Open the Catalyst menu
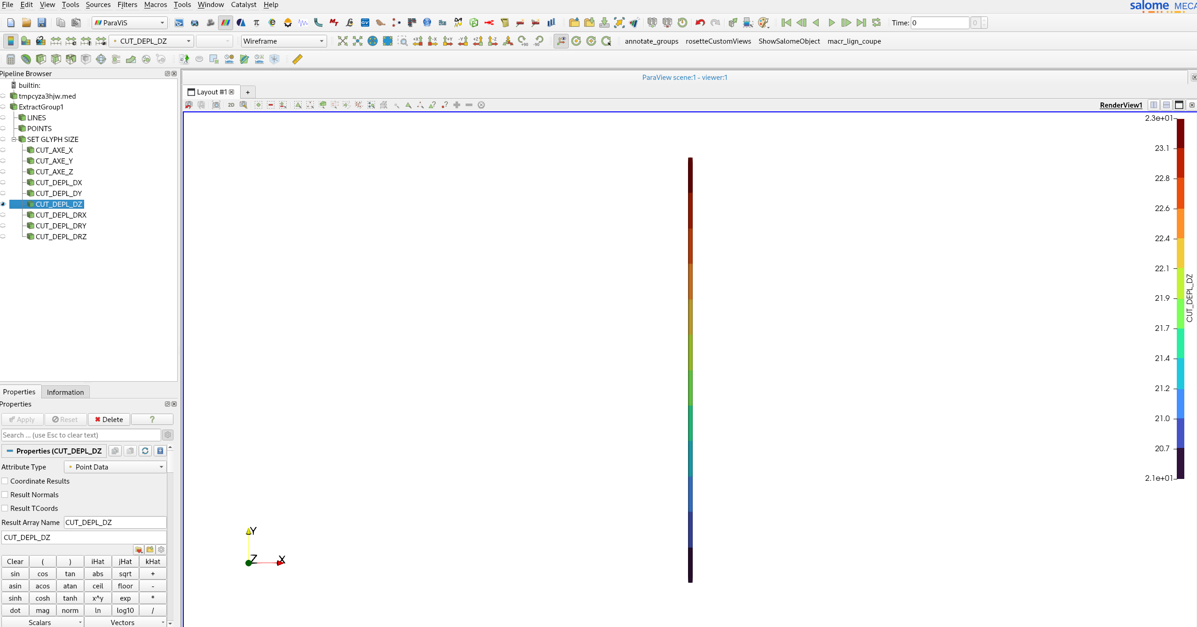Screen dimensions: 1197x627 pyautogui.click(x=243, y=5)
